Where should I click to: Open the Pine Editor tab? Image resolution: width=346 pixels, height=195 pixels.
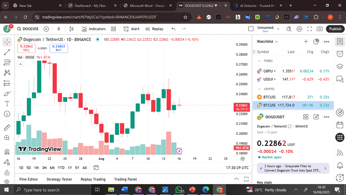29,179
